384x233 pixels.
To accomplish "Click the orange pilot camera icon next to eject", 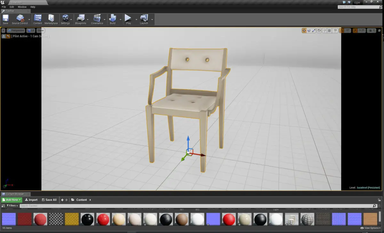I will [x=8, y=37].
